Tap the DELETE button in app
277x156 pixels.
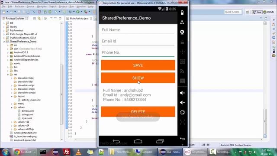tap(138, 112)
